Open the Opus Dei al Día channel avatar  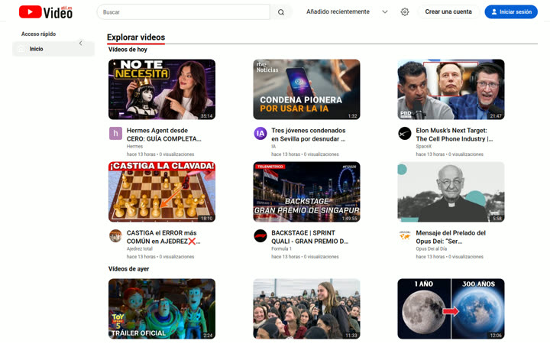coord(405,236)
